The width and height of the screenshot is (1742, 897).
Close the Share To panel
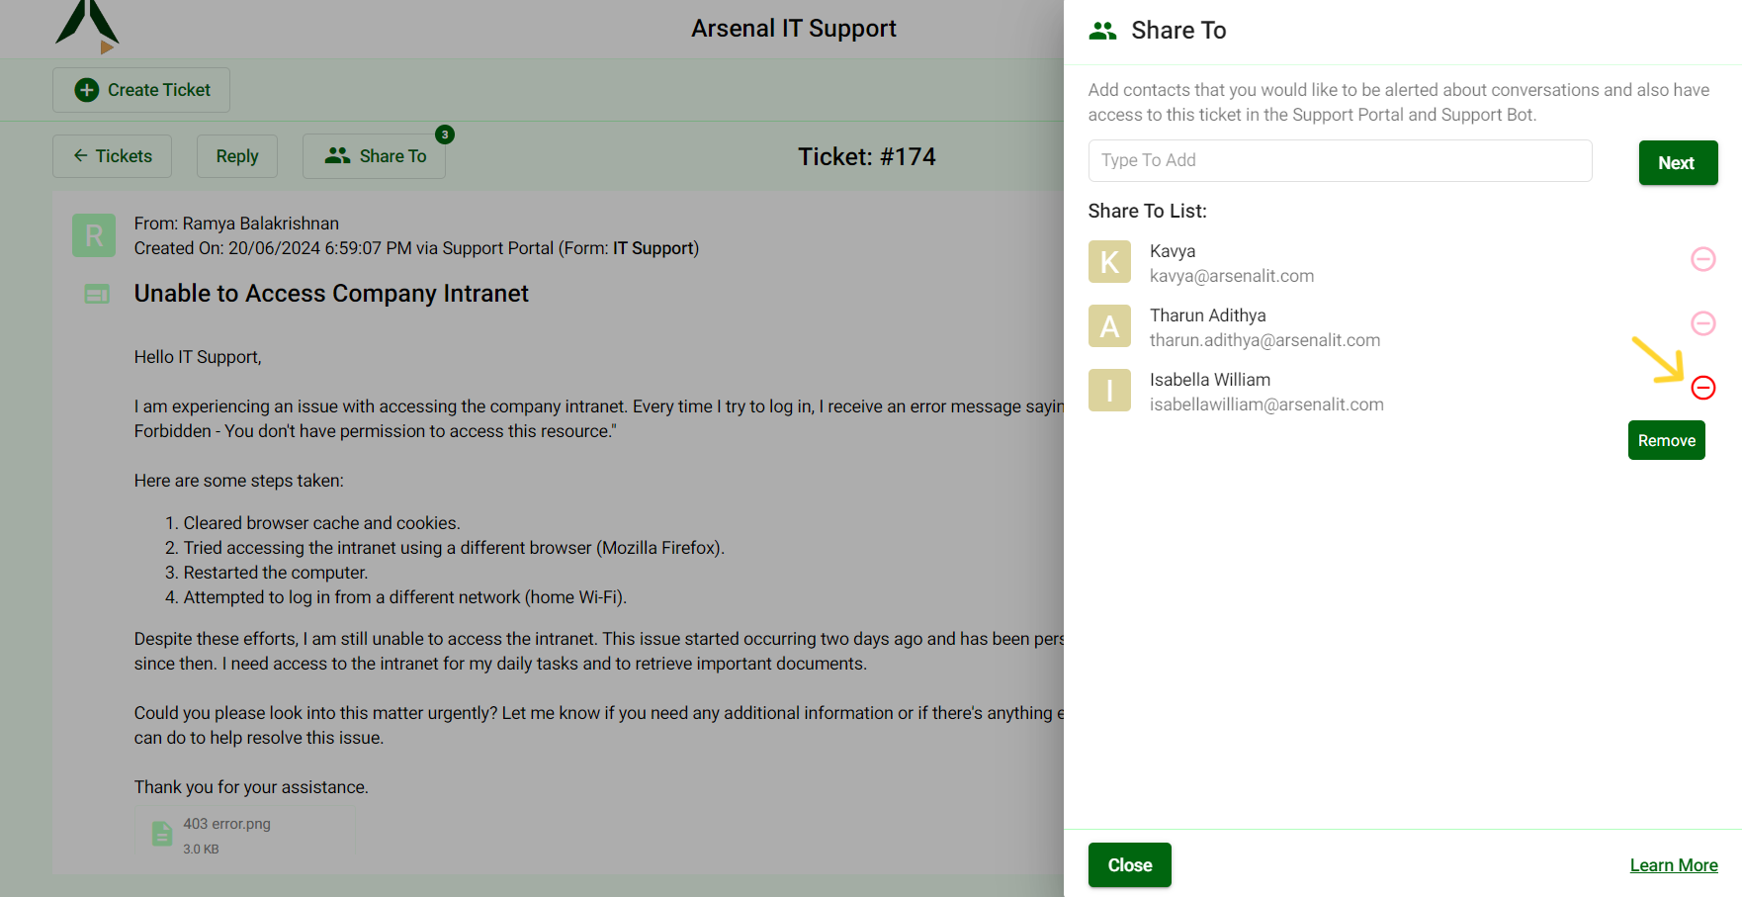tap(1129, 865)
